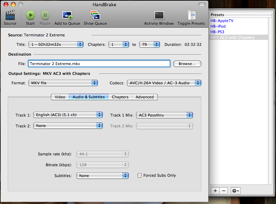Close the HandBrake window with red button
276x204 pixels.
(x=6, y=5)
